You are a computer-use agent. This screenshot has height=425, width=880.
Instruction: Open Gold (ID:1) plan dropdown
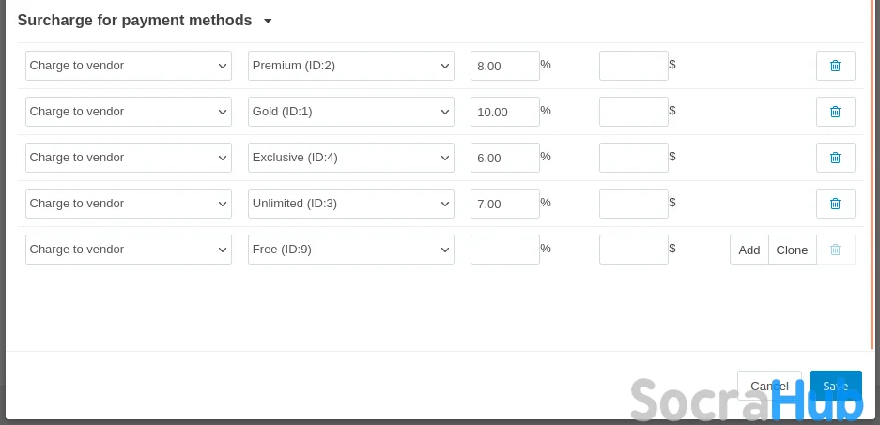pyautogui.click(x=350, y=112)
